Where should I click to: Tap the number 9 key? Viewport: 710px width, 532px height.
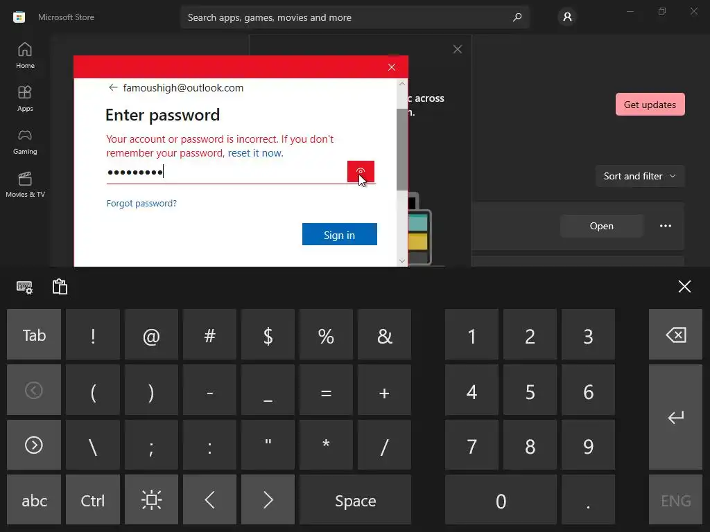[588, 445]
